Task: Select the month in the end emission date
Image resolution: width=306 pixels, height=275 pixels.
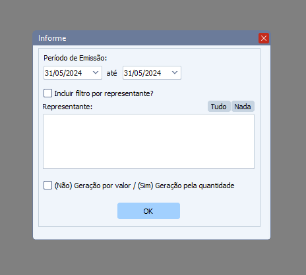Action: 138,73
